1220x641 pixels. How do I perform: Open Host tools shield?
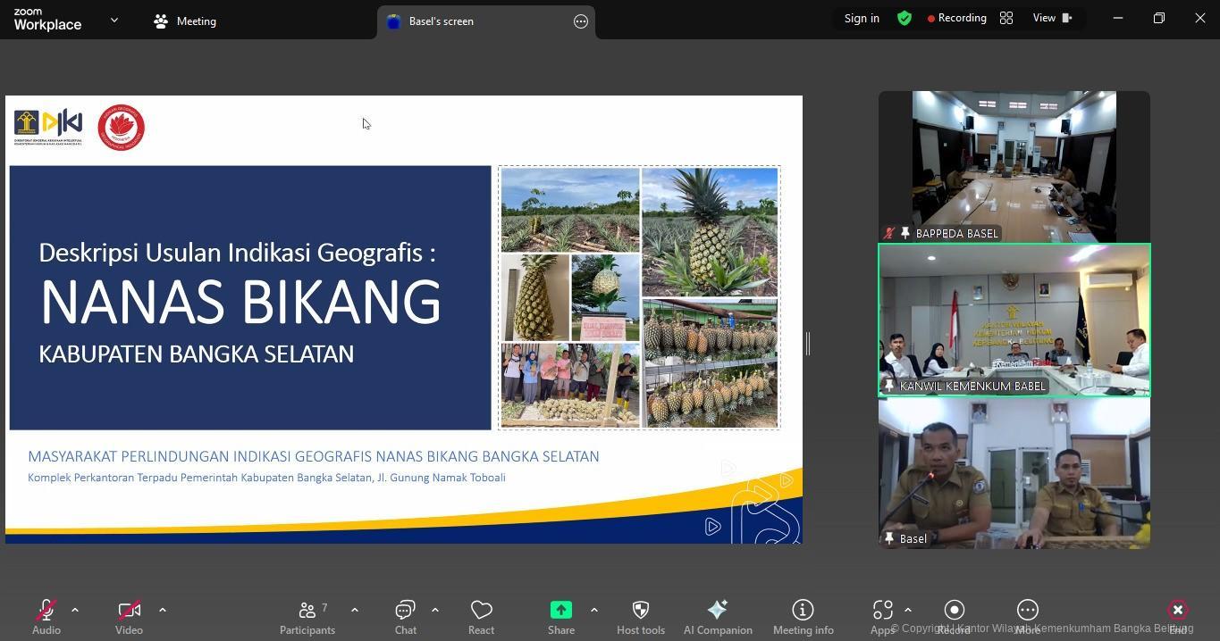(x=640, y=617)
